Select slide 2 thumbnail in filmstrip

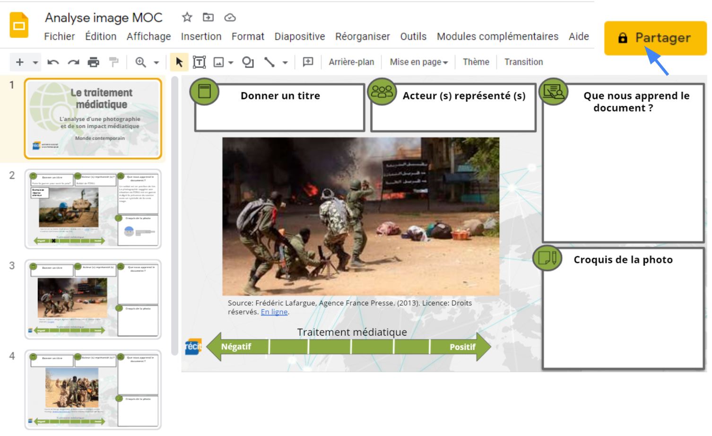pos(93,209)
